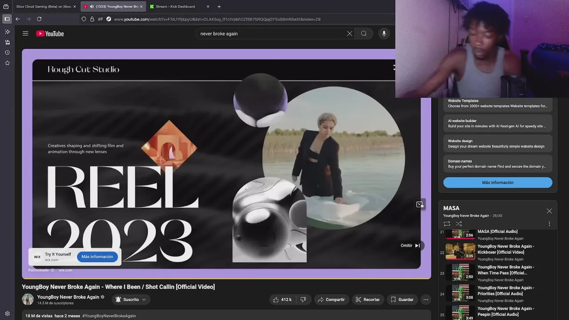The width and height of the screenshot is (569, 320).
Task: Close the MASA playlist panel
Action: pyautogui.click(x=549, y=211)
